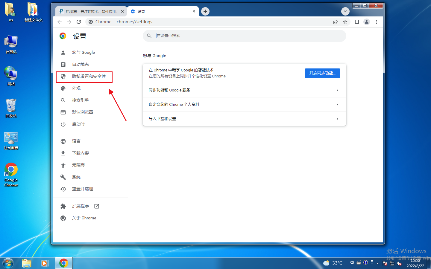
Task: Click the share page icon in address bar
Action: 336,22
